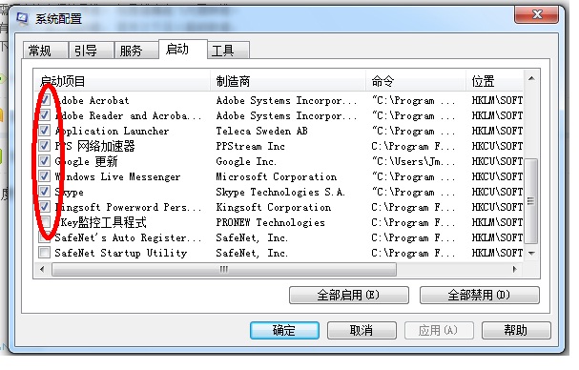Select the SafeNet Startup Utility row name
Screen dimensions: 579x370
(121, 253)
